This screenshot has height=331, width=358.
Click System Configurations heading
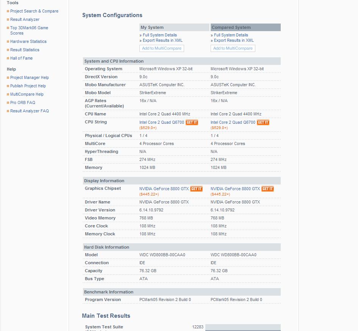pos(112,15)
